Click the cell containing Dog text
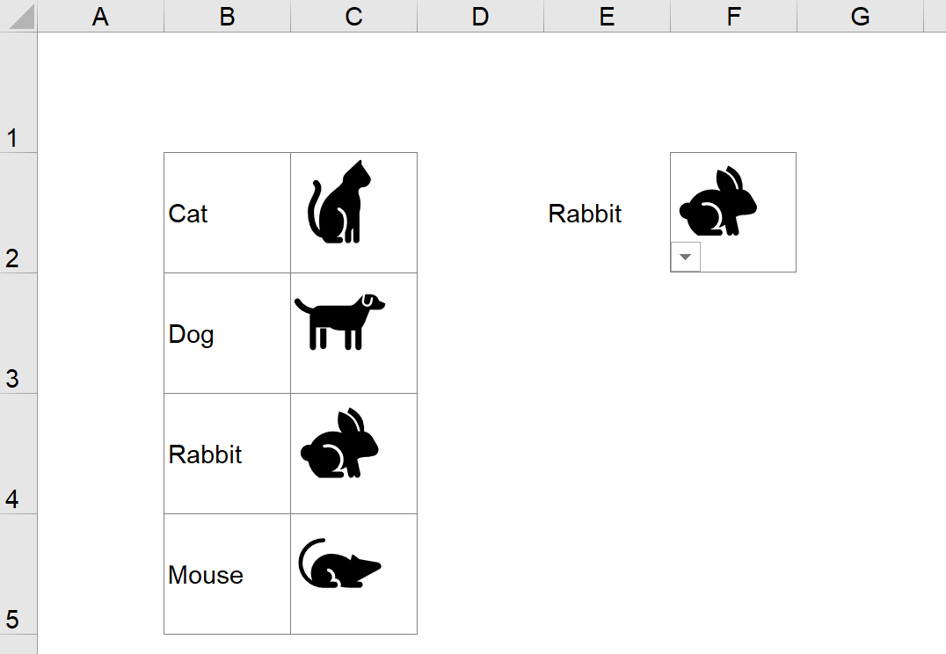 tap(227, 334)
